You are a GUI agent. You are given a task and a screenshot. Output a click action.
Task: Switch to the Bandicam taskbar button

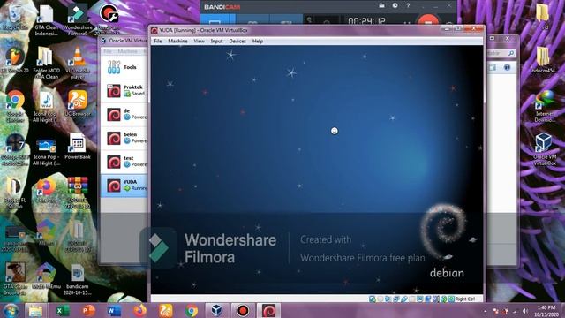pos(243,310)
